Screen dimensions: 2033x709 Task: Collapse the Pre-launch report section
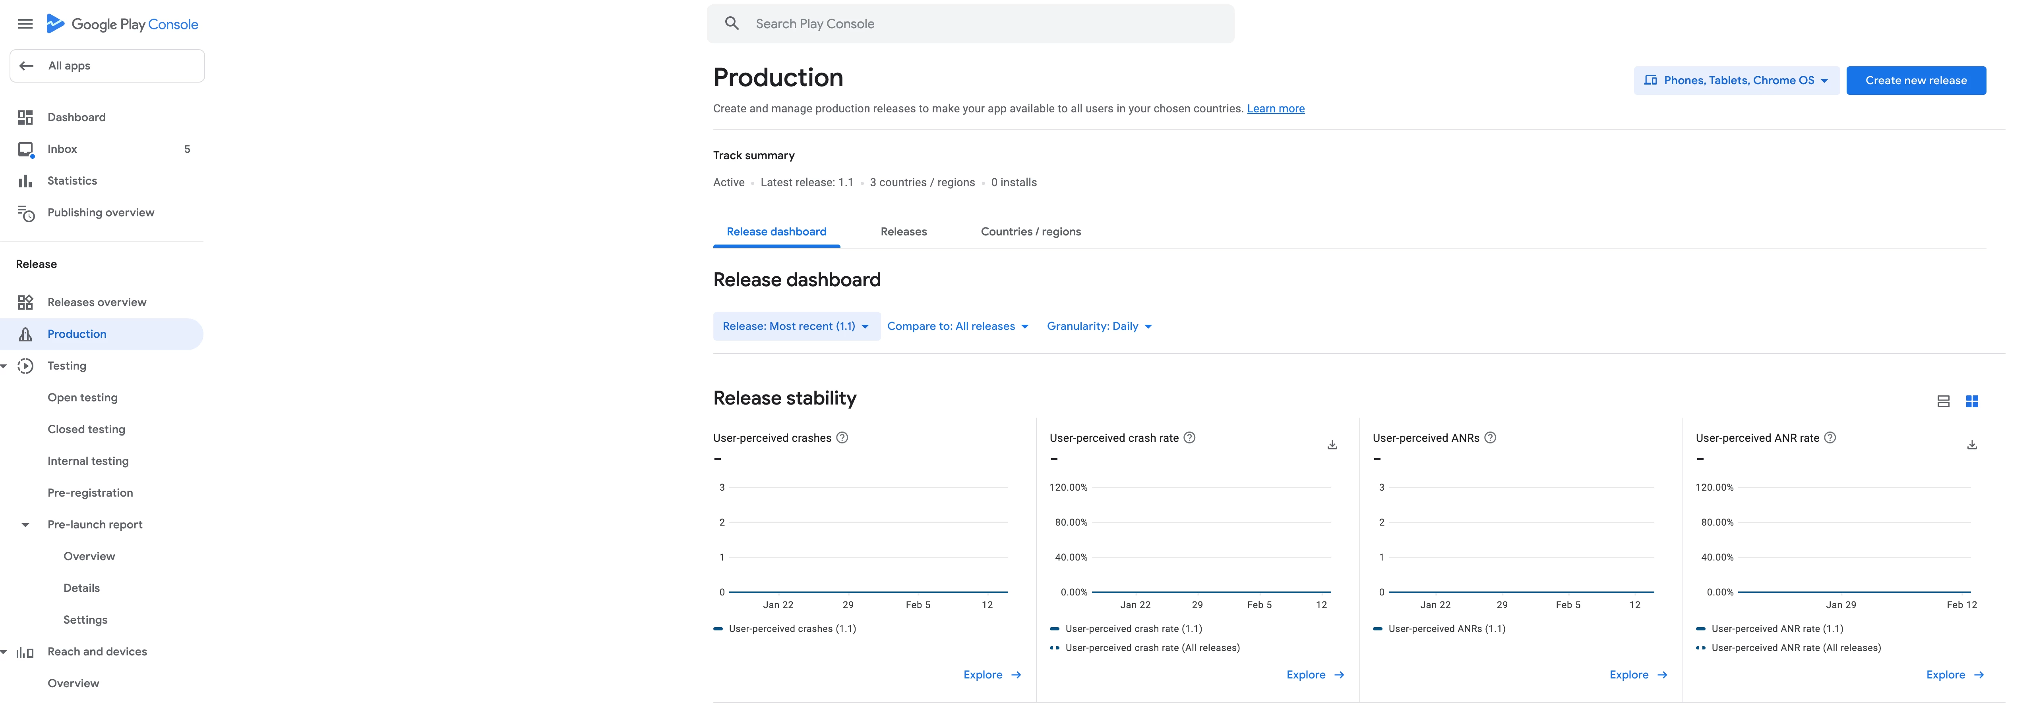click(25, 525)
